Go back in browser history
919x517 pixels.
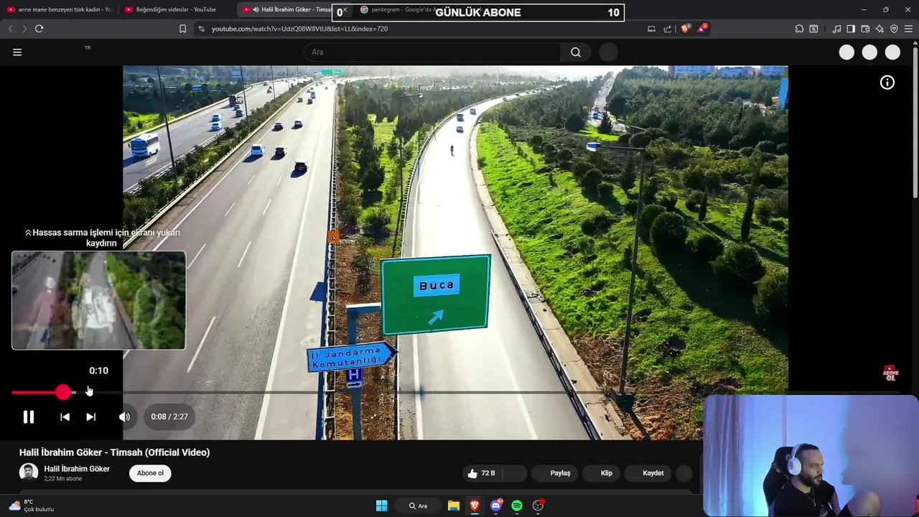[10, 29]
